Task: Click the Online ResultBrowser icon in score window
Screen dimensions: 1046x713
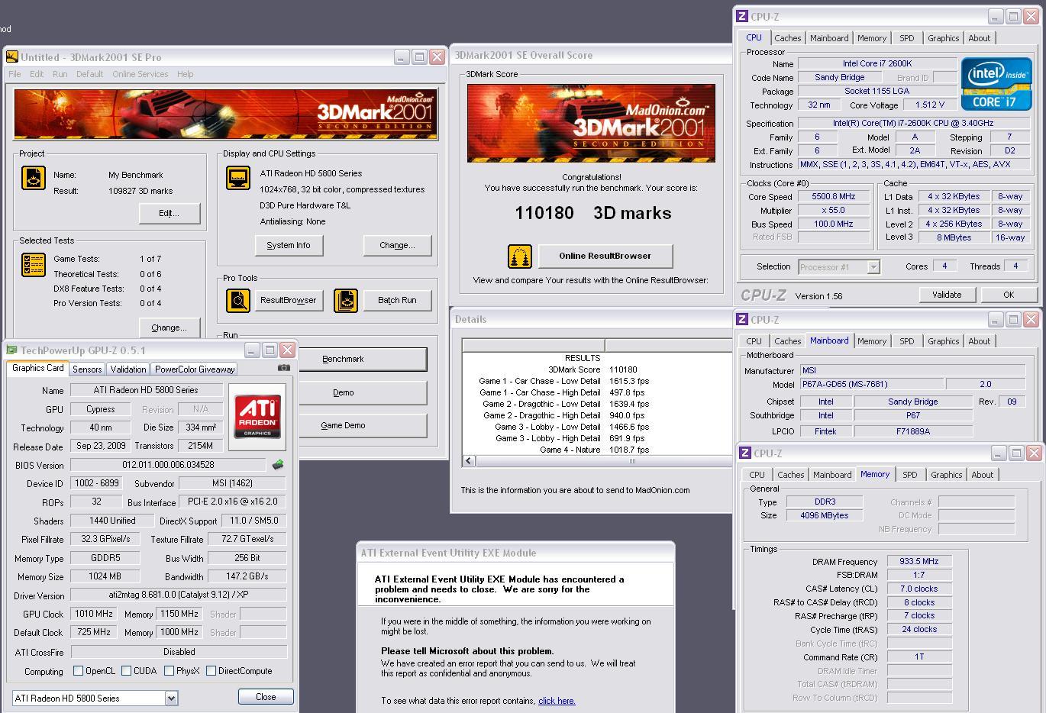Action: tap(520, 256)
